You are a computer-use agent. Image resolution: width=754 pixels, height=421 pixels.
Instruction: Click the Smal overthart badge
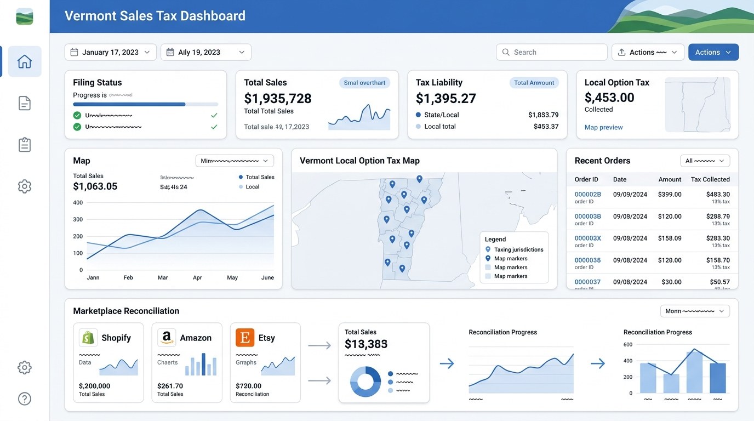click(365, 83)
